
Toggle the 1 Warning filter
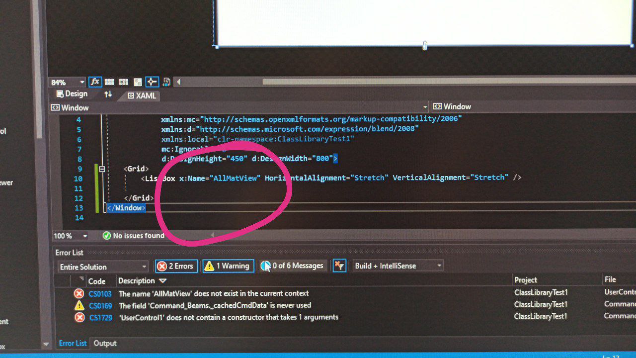tap(228, 266)
